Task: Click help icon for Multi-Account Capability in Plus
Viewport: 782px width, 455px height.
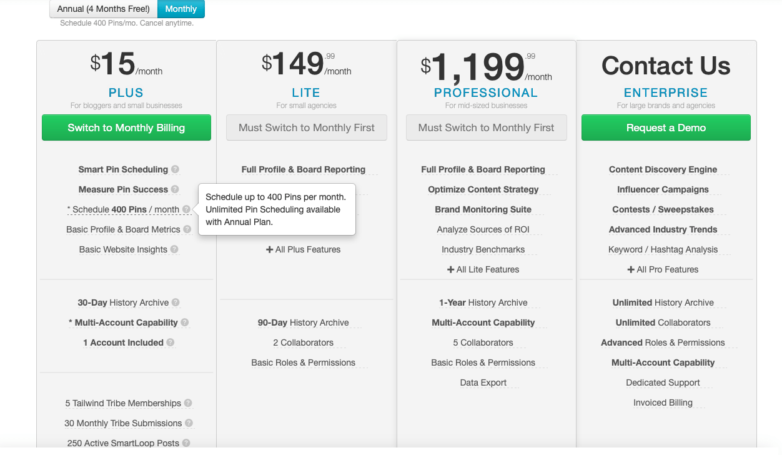Action: tap(185, 322)
